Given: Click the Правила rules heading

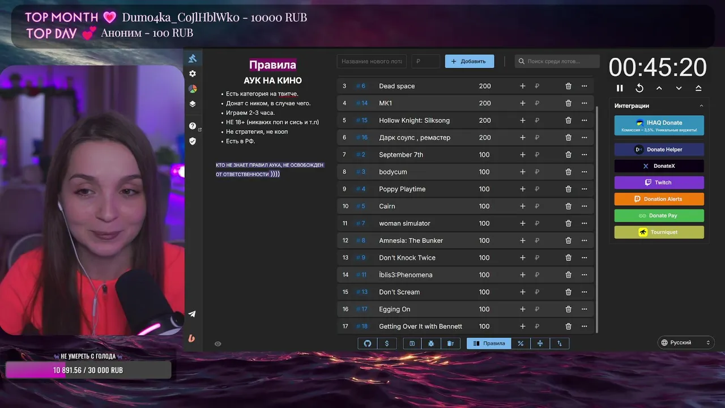Looking at the screenshot, I should tap(272, 65).
